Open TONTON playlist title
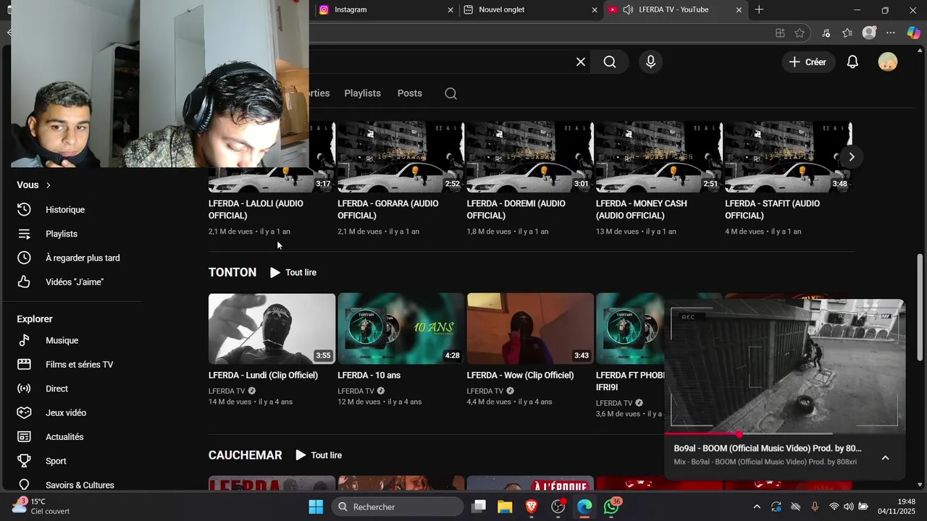This screenshot has height=521, width=927. click(232, 272)
